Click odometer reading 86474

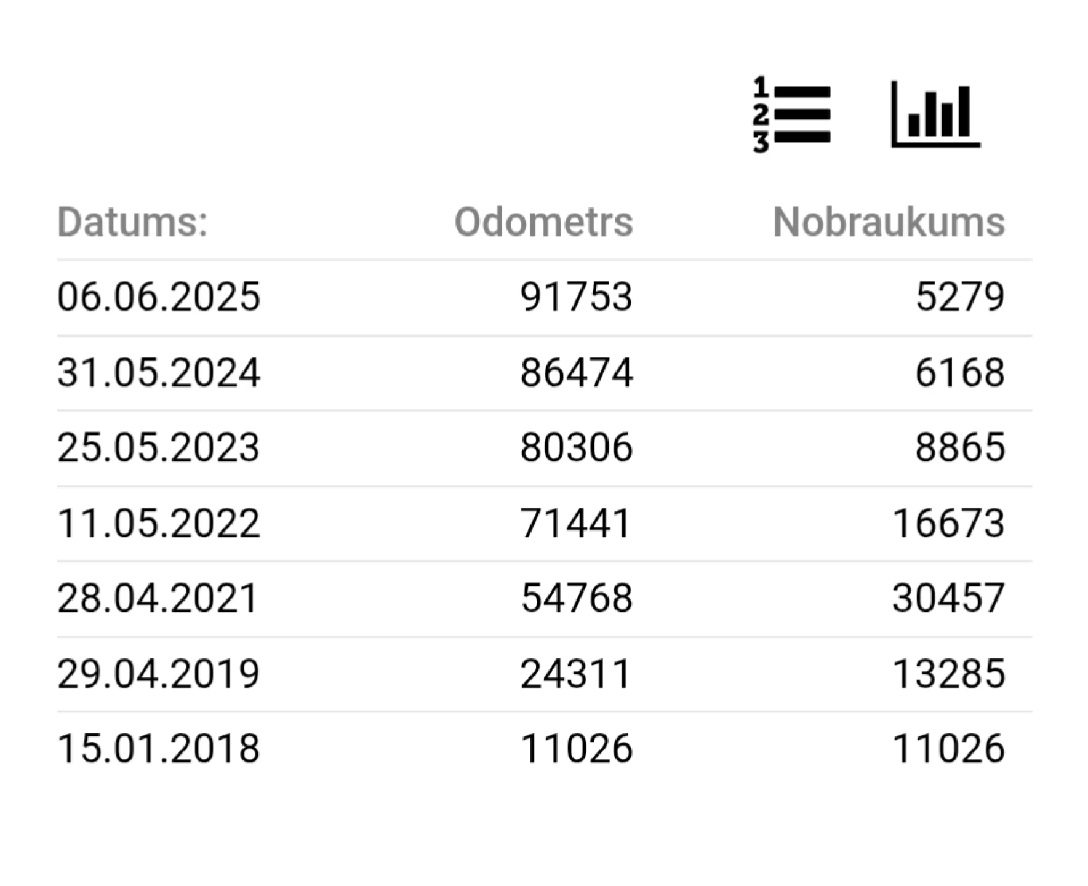pos(577,373)
